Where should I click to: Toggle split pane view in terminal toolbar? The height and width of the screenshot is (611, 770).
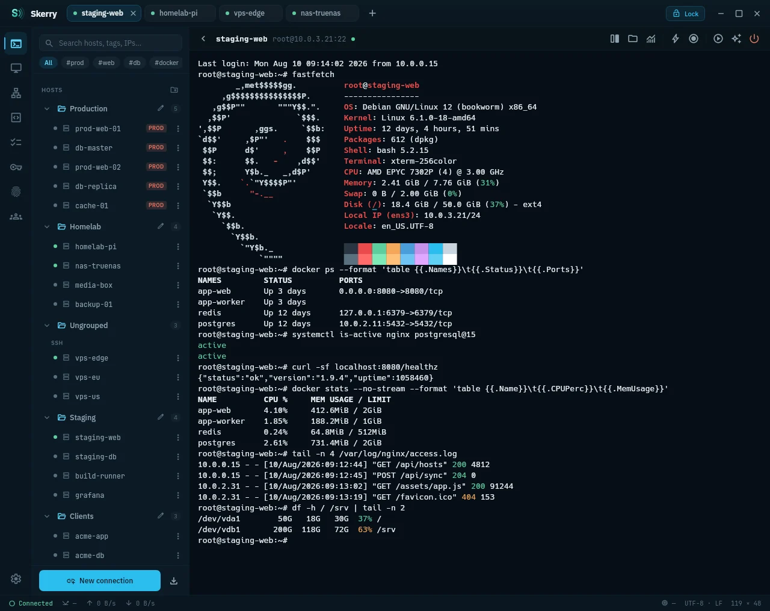[615, 39]
